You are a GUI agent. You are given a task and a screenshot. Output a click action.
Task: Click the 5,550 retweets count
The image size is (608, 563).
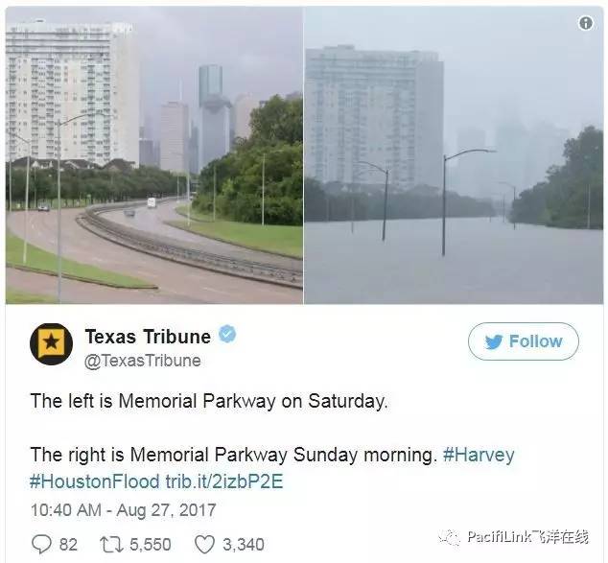click(151, 545)
